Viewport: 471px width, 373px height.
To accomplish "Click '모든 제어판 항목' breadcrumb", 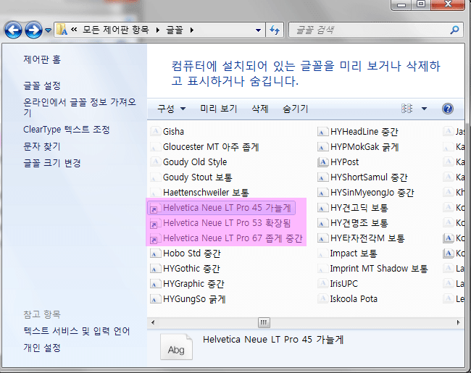I will [116, 30].
